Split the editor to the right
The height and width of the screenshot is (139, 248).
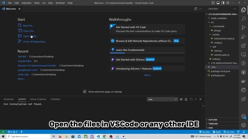pyautogui.click(x=196, y=9)
